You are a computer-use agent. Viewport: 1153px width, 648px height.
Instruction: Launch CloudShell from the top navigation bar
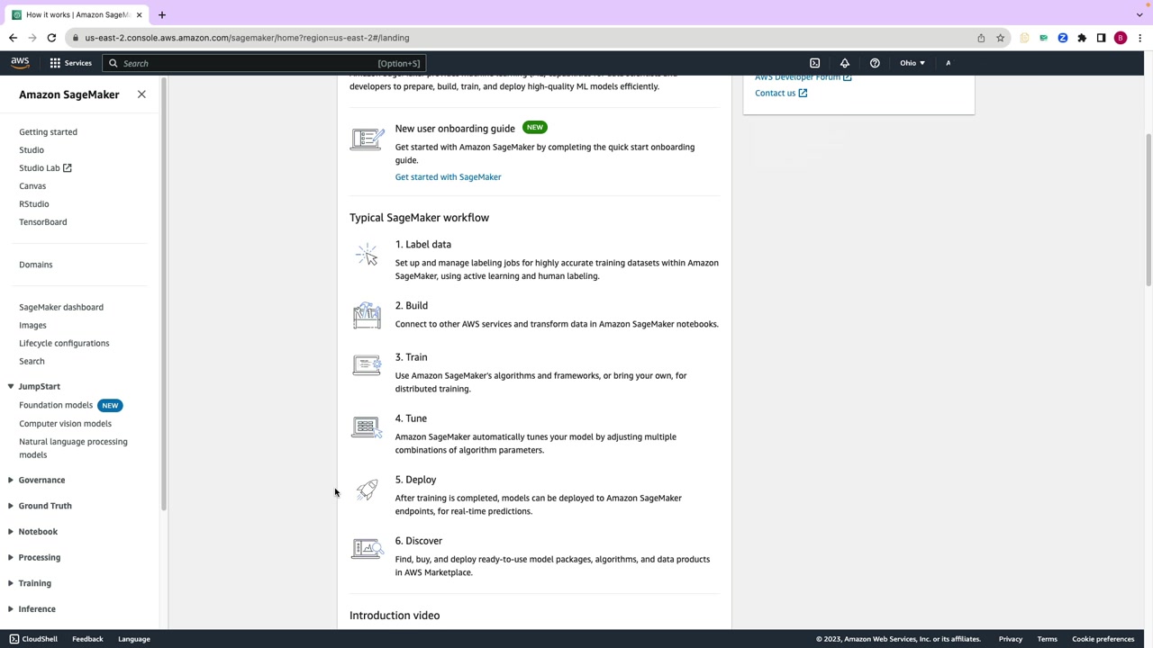(x=814, y=63)
